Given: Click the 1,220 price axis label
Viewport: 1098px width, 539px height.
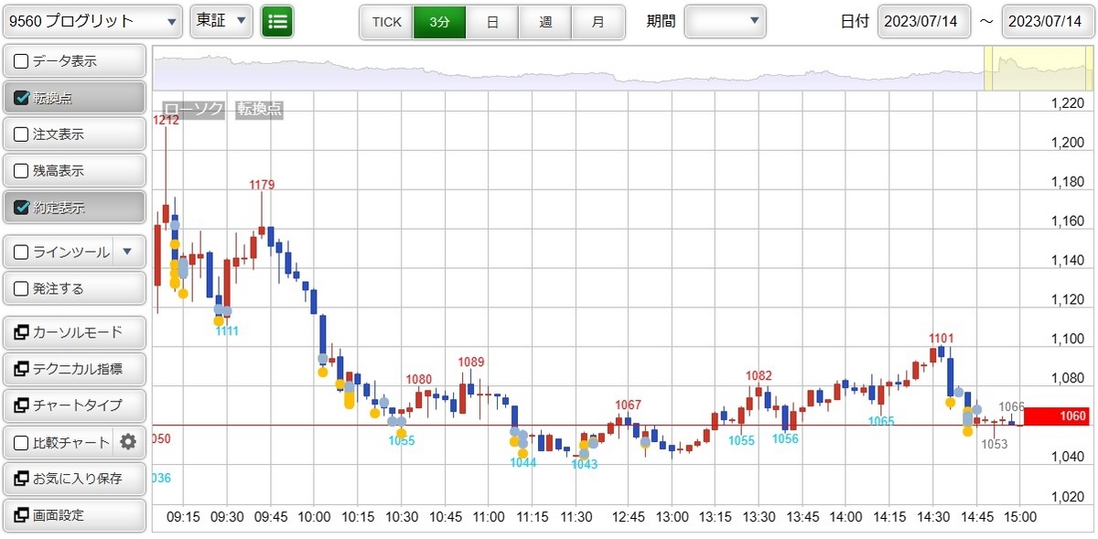Looking at the screenshot, I should 1068,103.
